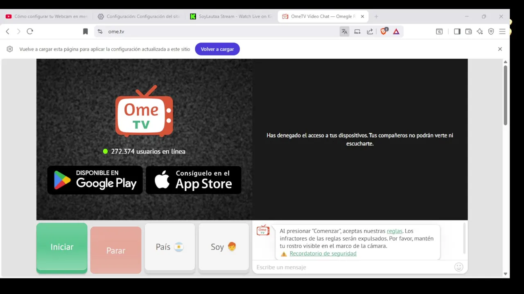Viewport: 524px width, 294px height.
Task: Click the OmeTV avatar in chat message
Action: click(263, 230)
